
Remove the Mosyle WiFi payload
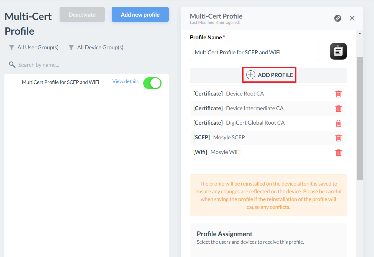point(339,153)
